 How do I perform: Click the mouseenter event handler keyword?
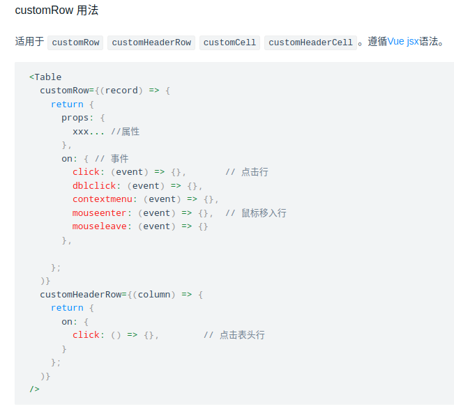pyautogui.click(x=100, y=212)
